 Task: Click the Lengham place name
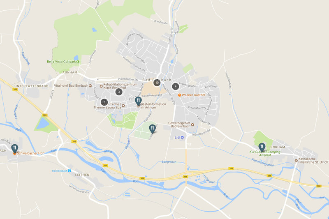(277, 147)
